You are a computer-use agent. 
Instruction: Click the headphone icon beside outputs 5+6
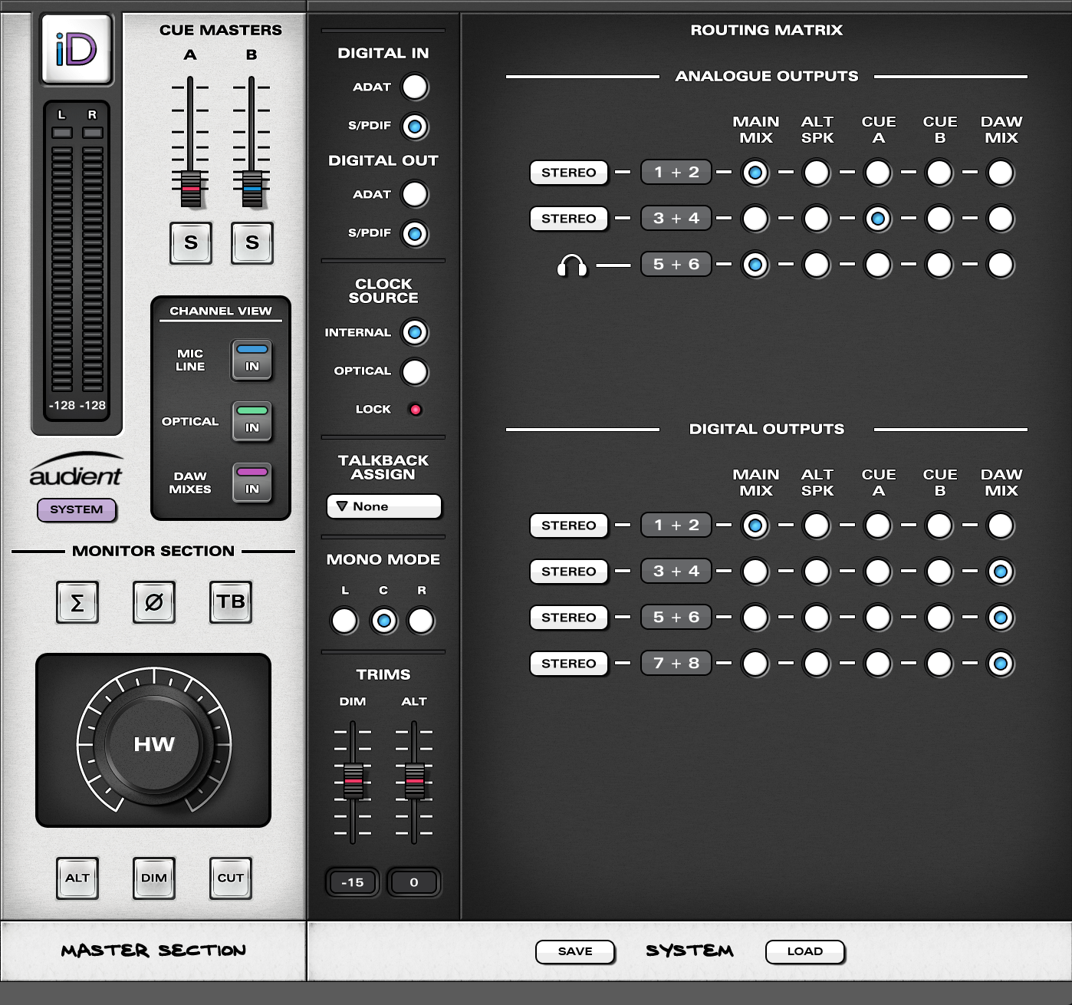pyautogui.click(x=574, y=265)
